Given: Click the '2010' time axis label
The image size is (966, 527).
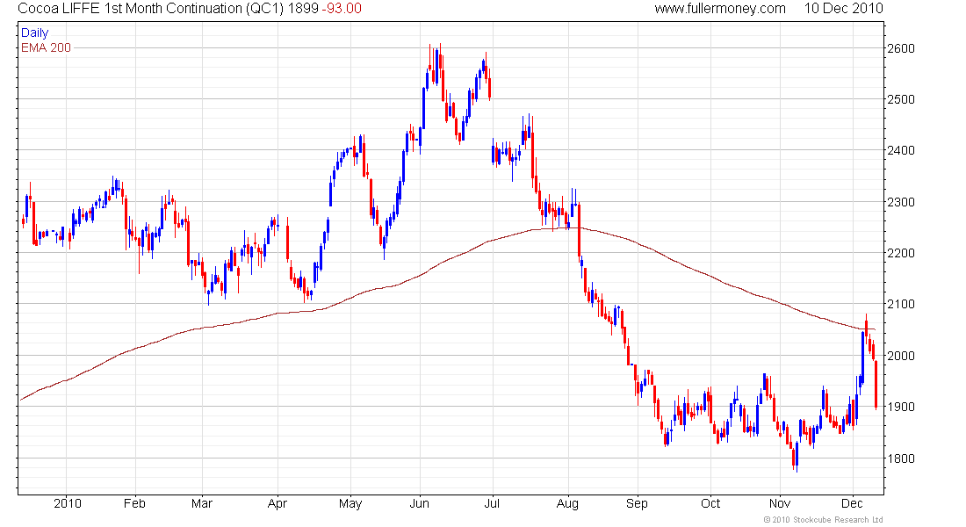Looking at the screenshot, I should point(68,503).
